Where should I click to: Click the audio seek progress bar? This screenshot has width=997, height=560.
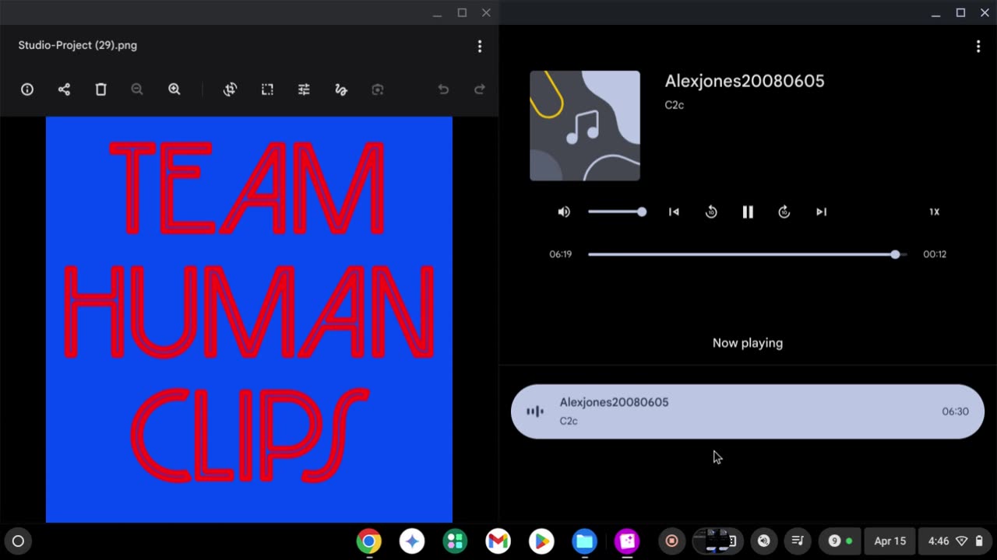pos(748,254)
